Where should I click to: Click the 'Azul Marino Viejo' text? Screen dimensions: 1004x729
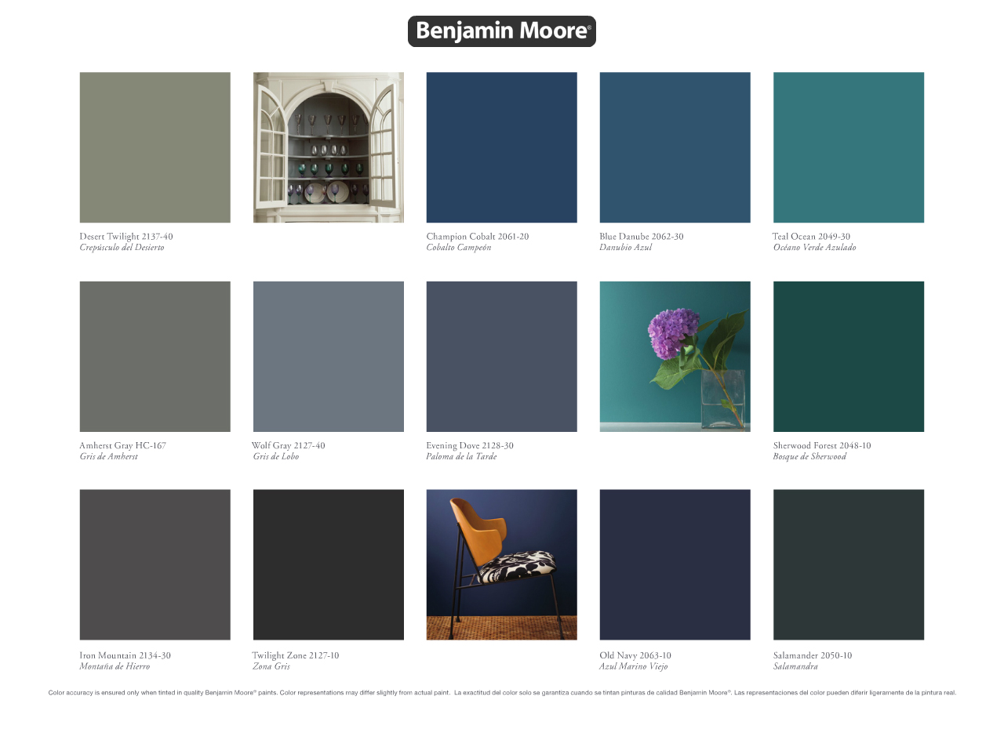click(634, 666)
